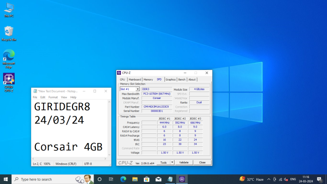Screen dimensions: 327x184
Task: Open Edge browser from the taskbar
Action: (x=123, y=179)
